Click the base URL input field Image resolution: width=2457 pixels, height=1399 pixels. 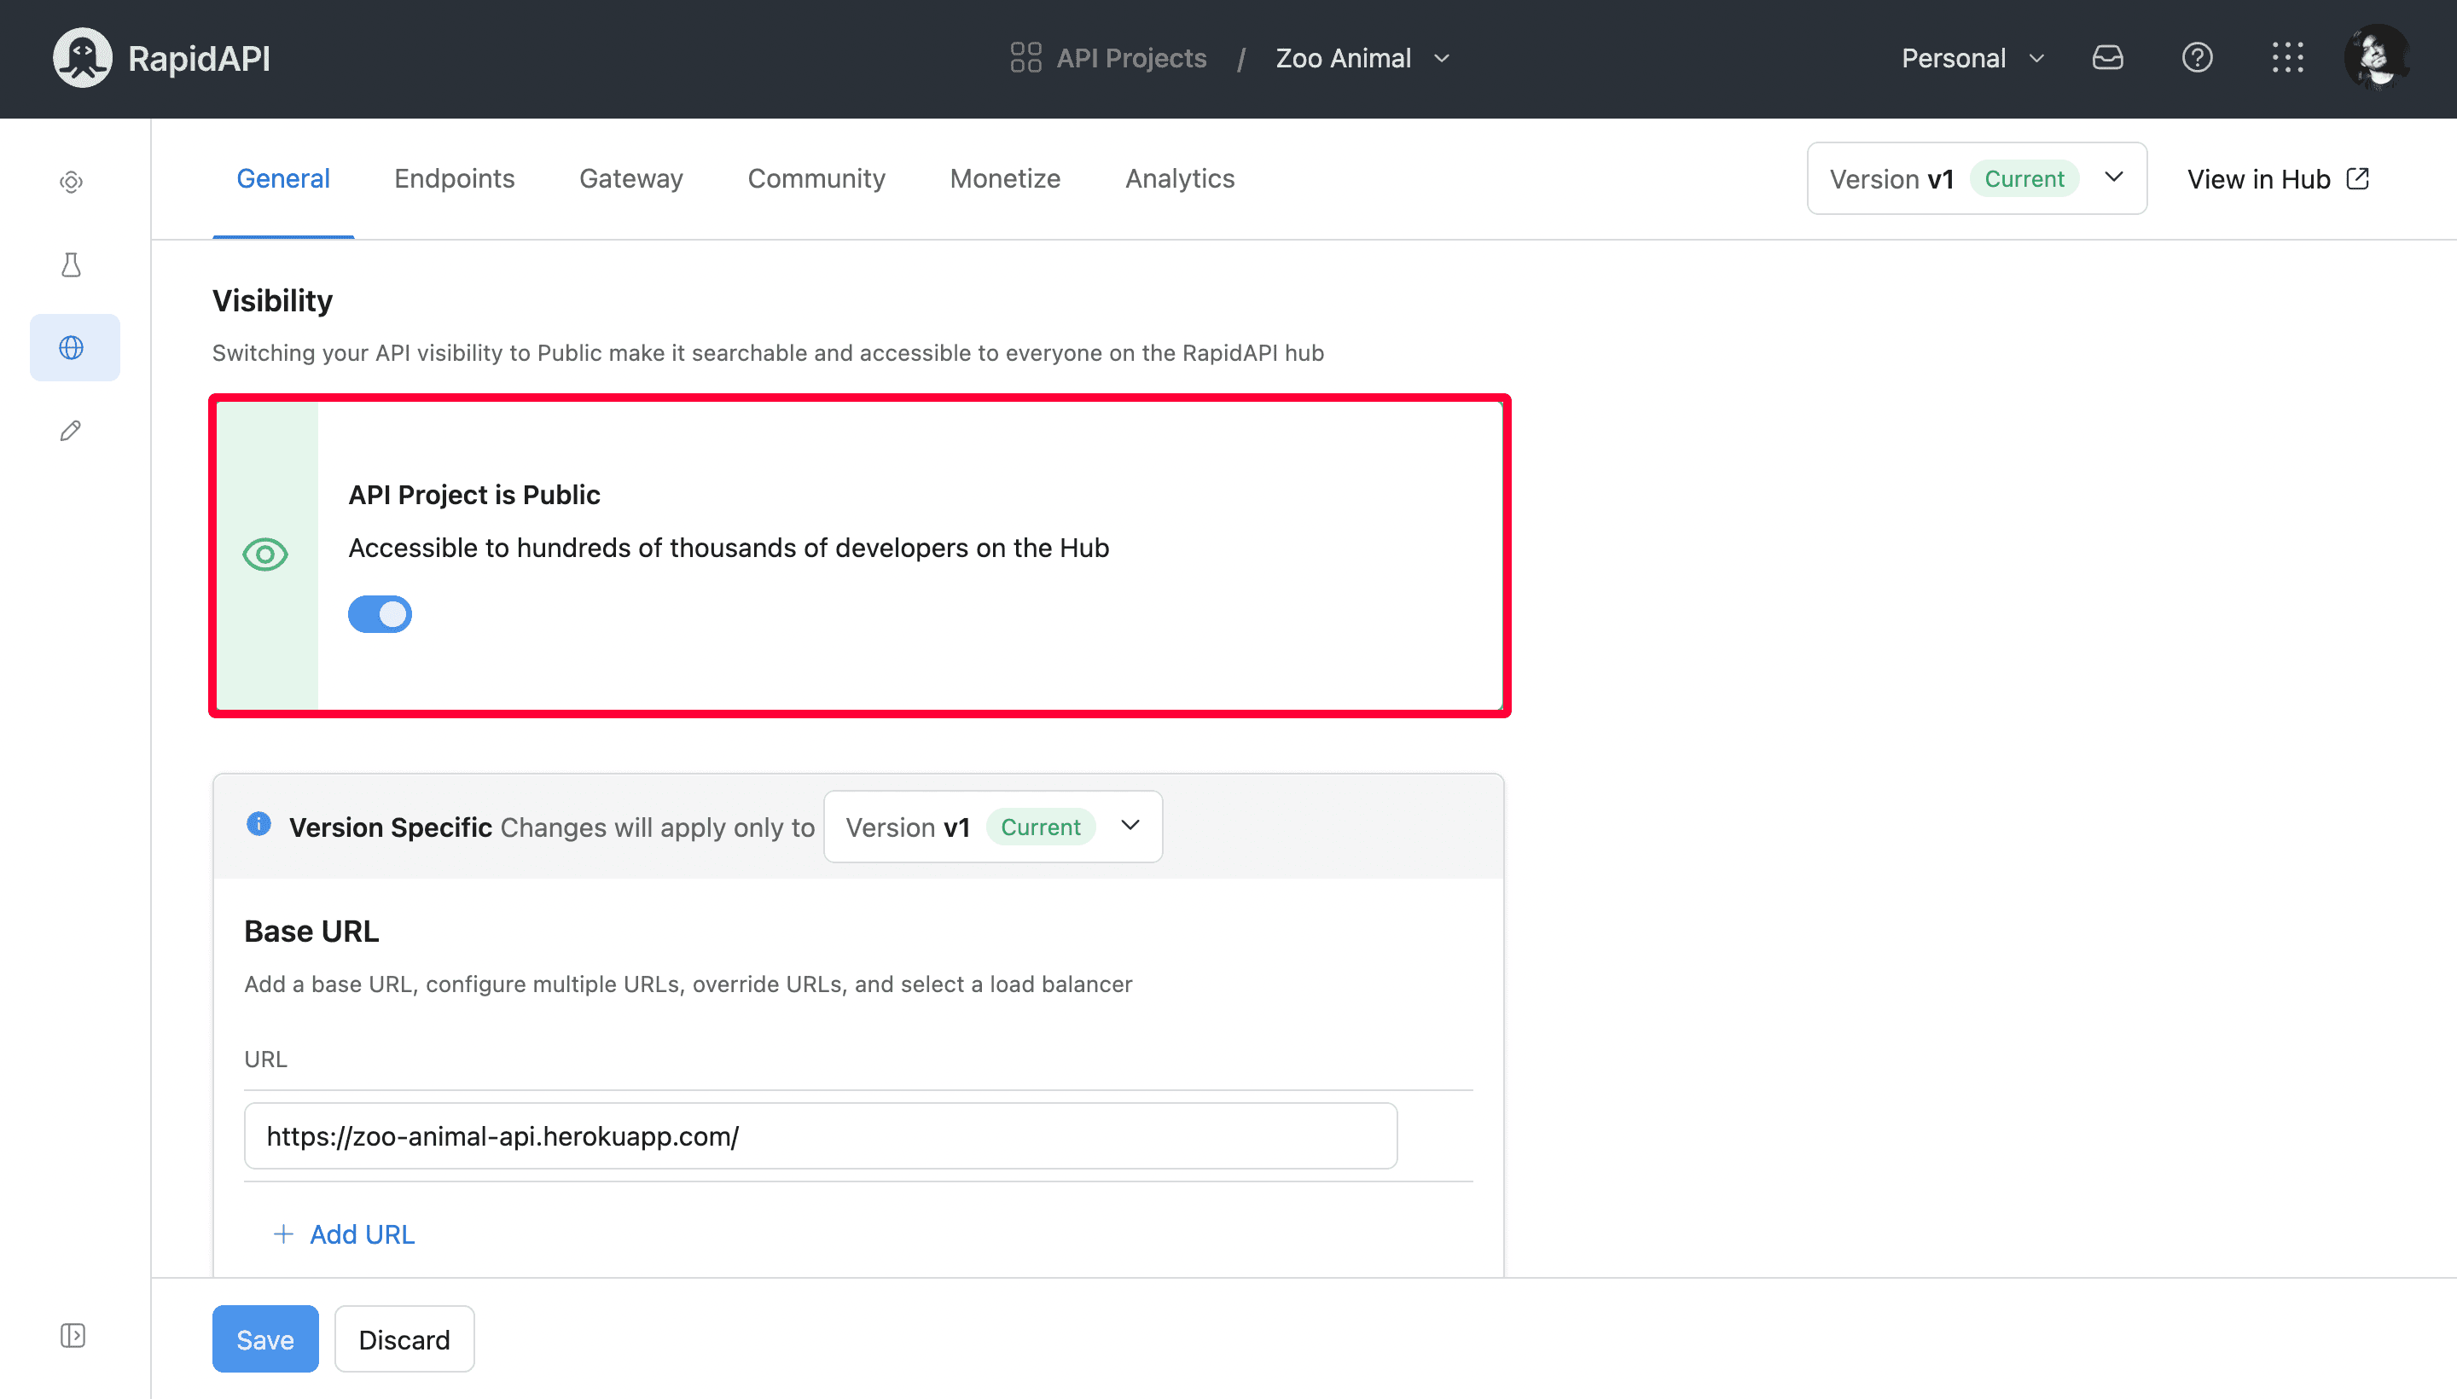(820, 1135)
